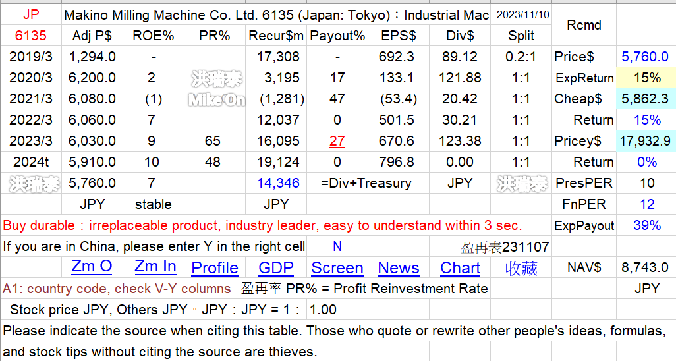Select the Recur$m column header
The height and width of the screenshot is (361, 676).
[x=276, y=36]
